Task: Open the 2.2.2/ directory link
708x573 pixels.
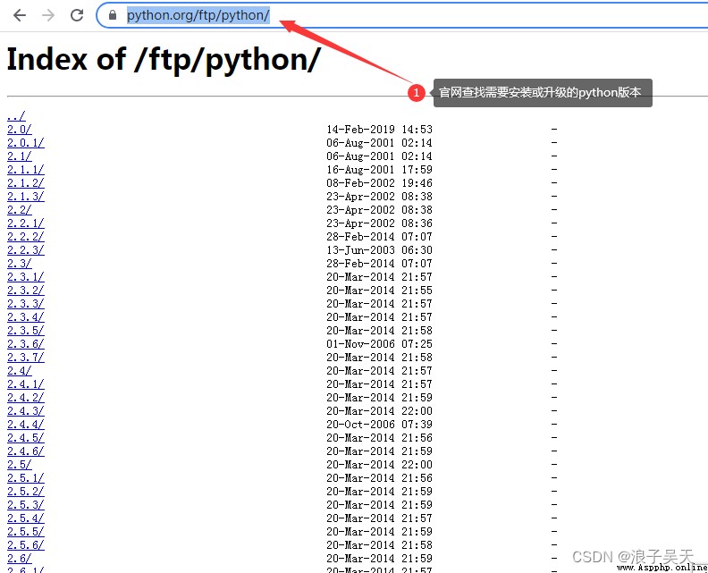Action: click(x=26, y=237)
